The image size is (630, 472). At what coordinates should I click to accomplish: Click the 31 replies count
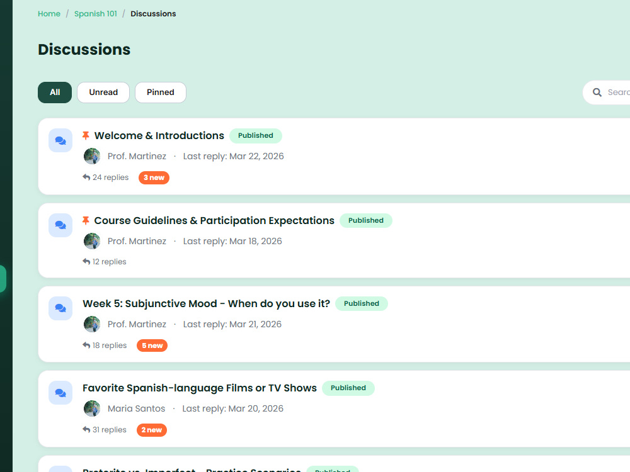point(109,430)
